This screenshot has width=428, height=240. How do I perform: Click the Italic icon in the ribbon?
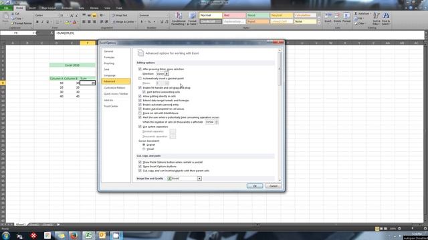tap(42, 22)
